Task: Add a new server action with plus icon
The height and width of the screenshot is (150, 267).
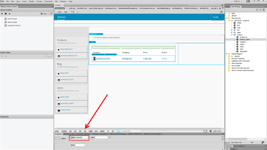Action: pos(2,14)
